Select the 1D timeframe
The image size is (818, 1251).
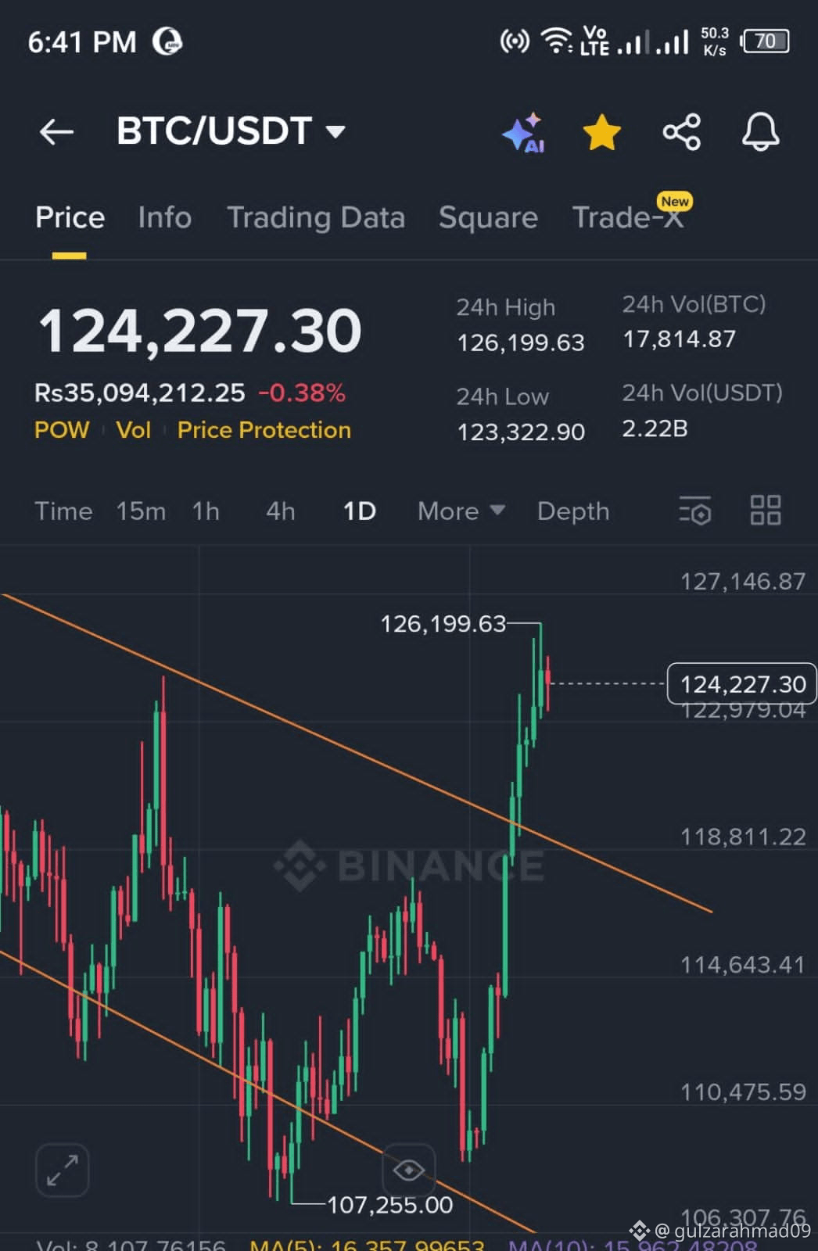pos(360,511)
